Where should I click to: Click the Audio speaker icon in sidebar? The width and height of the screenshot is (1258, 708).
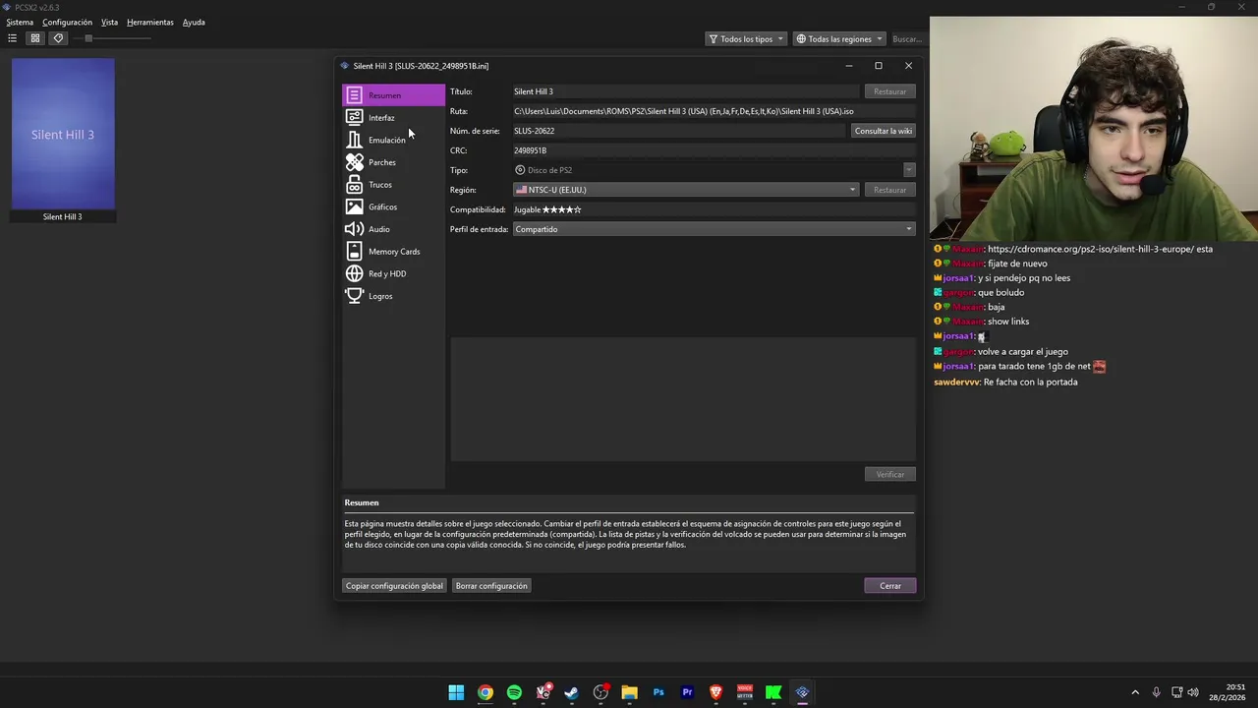click(x=354, y=229)
